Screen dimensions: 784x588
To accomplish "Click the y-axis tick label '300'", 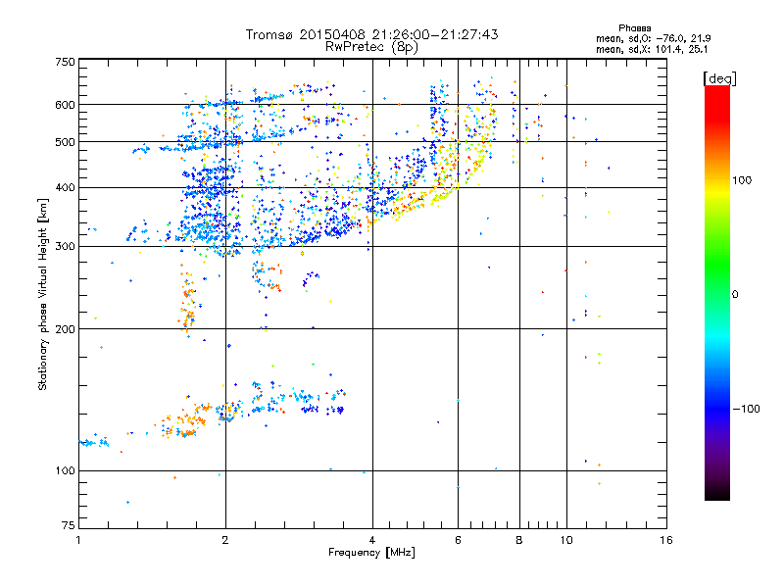I will point(66,247).
